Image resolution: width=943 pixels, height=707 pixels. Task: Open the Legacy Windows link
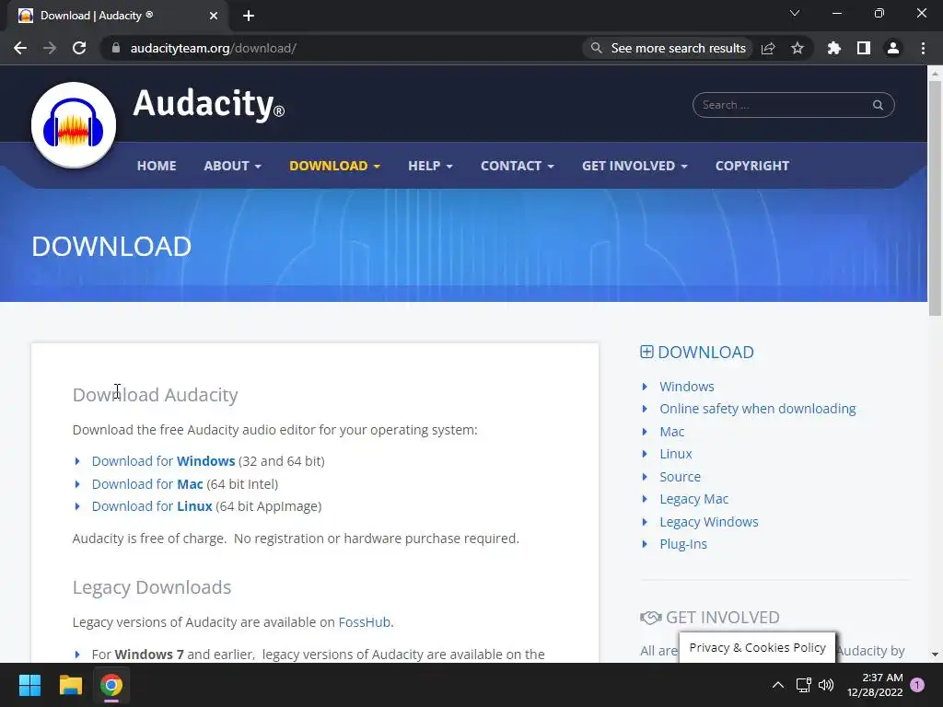pyautogui.click(x=708, y=522)
